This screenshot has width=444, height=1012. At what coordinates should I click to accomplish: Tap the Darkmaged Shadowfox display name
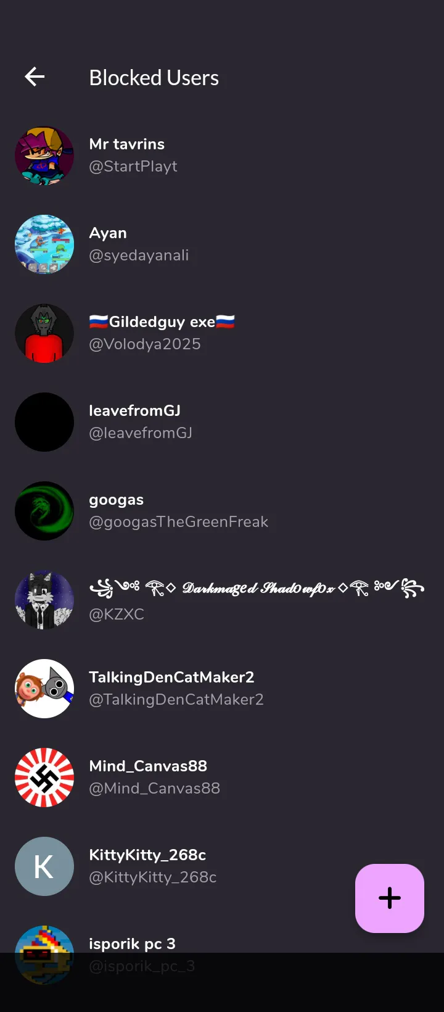pos(257,589)
